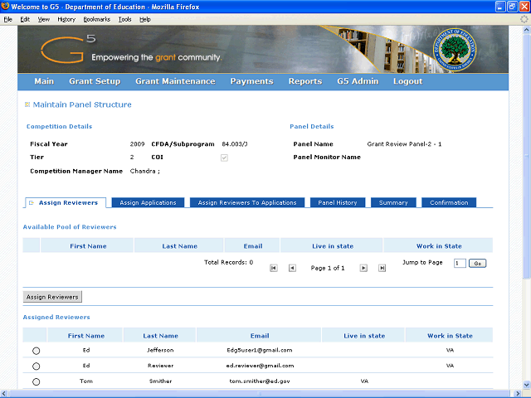Switch to the Assign Applications tab

[x=148, y=203]
